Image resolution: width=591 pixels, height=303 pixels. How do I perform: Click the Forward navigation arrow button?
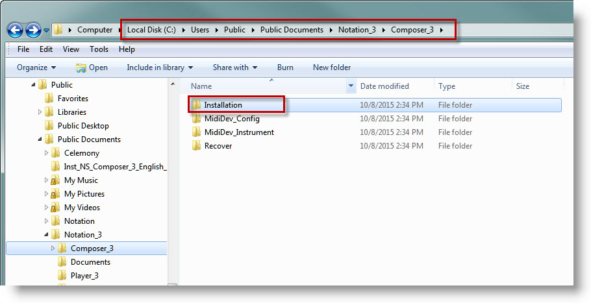click(x=33, y=30)
